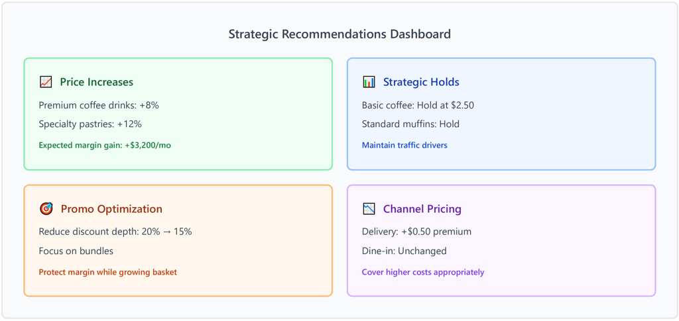Click Basic coffee Hold at $2.50 line

click(418, 105)
